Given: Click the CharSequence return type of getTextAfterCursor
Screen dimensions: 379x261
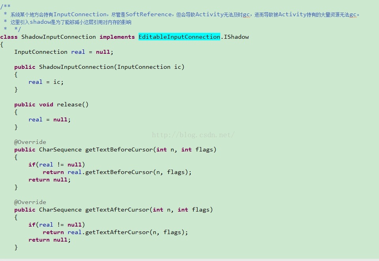Looking at the screenshot, I should (60, 210).
